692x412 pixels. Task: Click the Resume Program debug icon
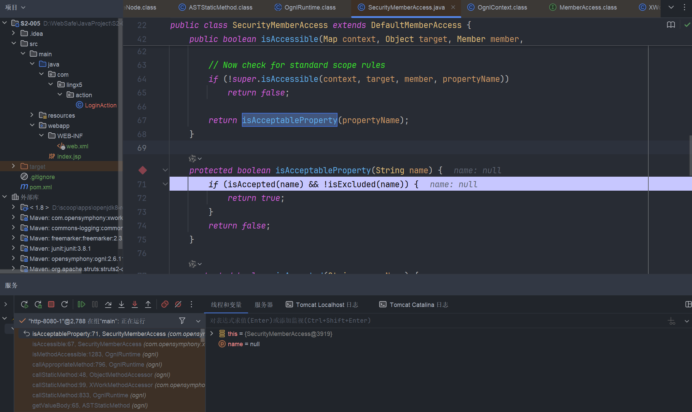[81, 305]
